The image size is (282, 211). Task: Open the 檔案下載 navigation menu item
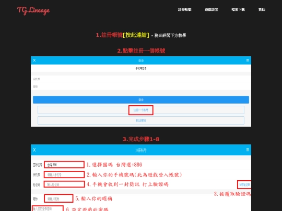coord(238,9)
